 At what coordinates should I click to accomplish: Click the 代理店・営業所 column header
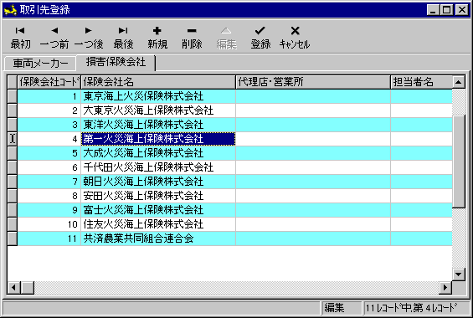[313, 82]
